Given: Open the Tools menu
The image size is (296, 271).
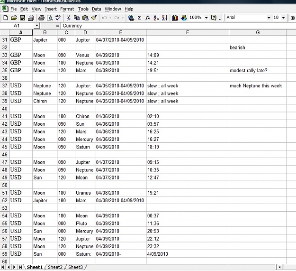Looking at the screenshot, I should [x=83, y=9].
